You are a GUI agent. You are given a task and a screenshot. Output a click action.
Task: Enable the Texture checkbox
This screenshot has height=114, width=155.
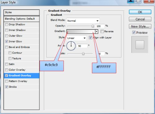10,59
